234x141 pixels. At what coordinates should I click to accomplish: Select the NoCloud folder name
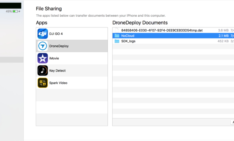pos(128,36)
